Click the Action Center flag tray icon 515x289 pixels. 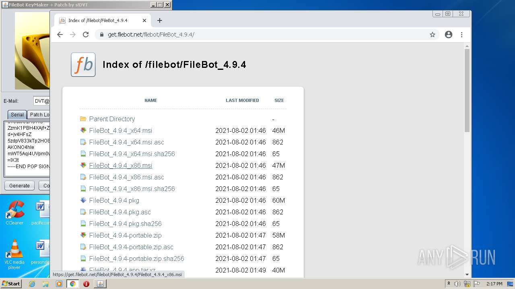tap(477, 284)
